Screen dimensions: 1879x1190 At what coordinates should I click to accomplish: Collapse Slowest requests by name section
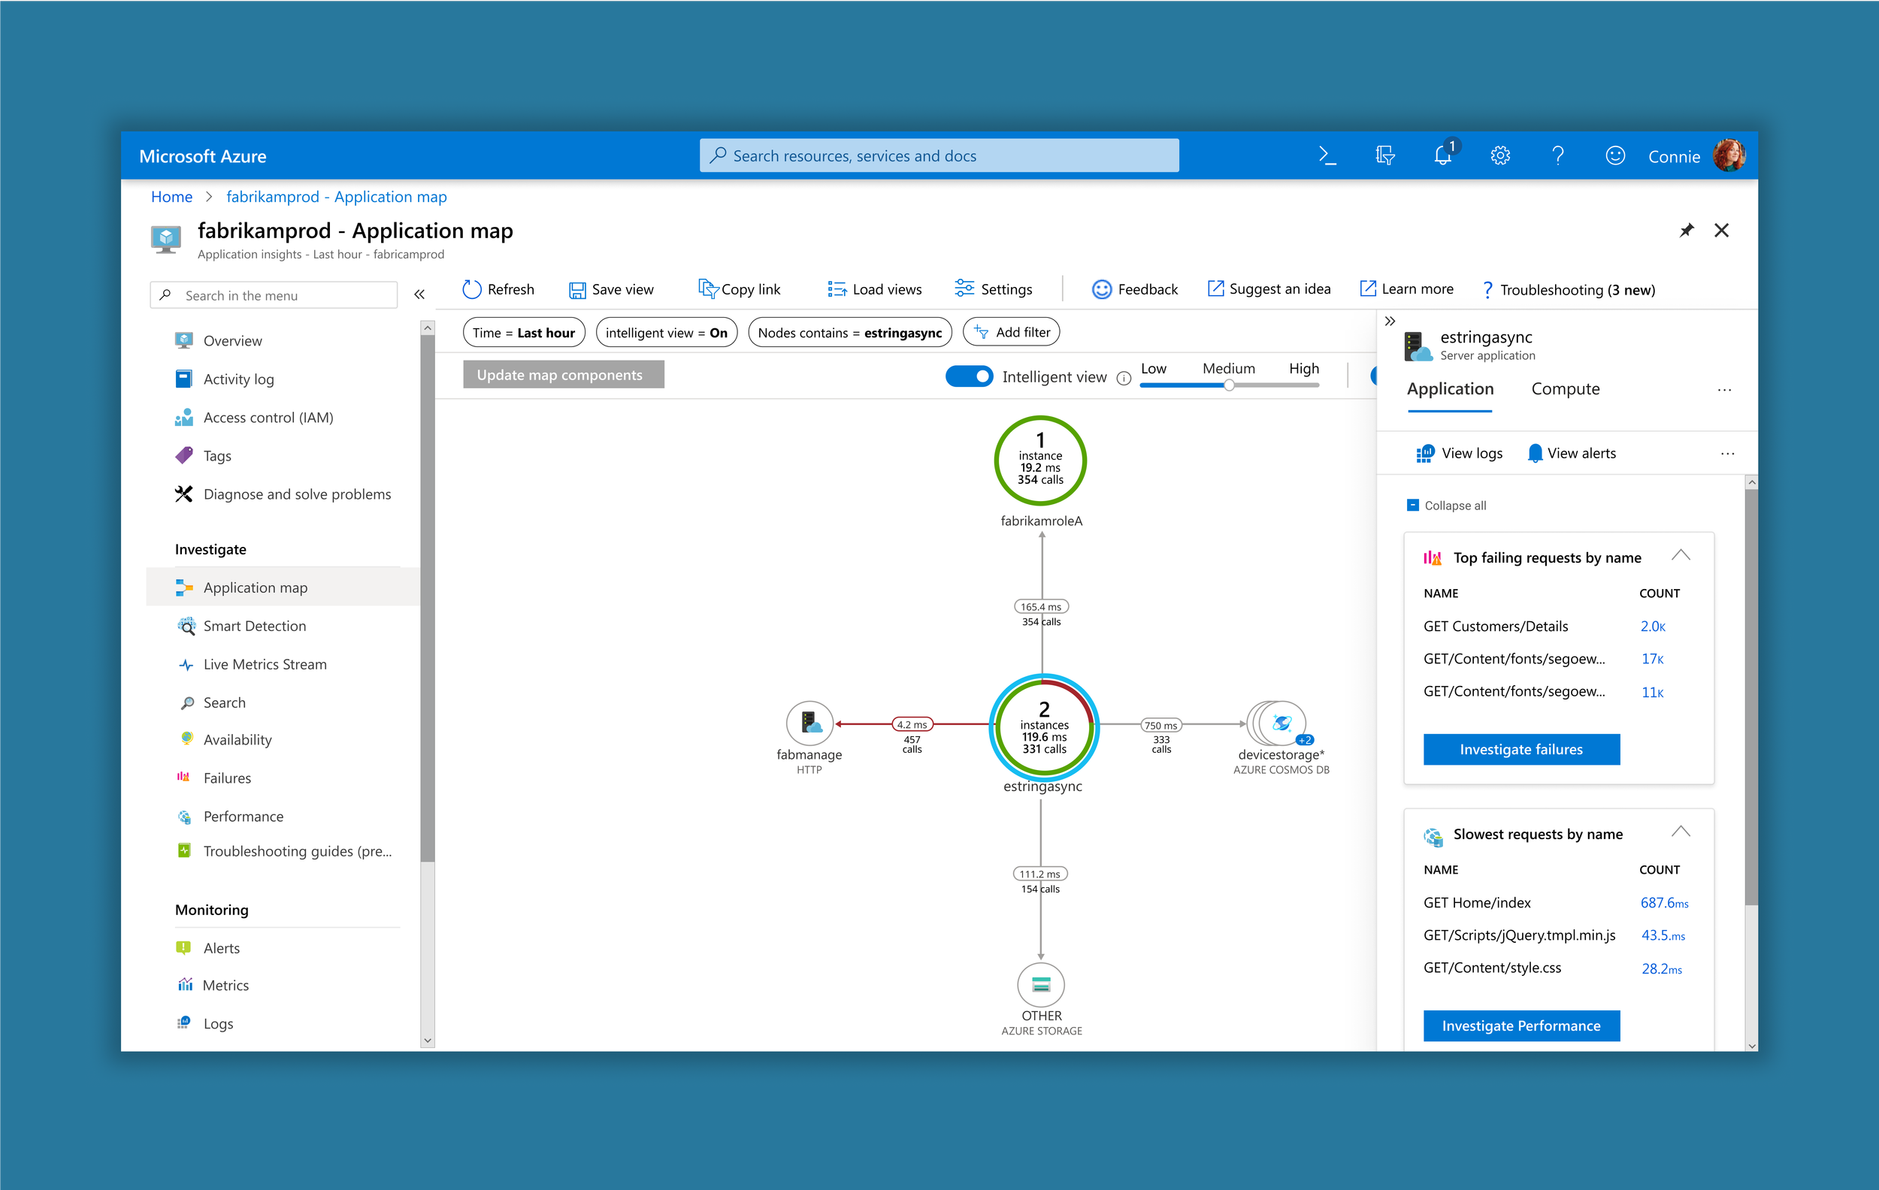coord(1680,833)
